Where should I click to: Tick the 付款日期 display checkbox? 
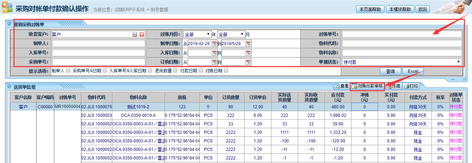click(200, 71)
